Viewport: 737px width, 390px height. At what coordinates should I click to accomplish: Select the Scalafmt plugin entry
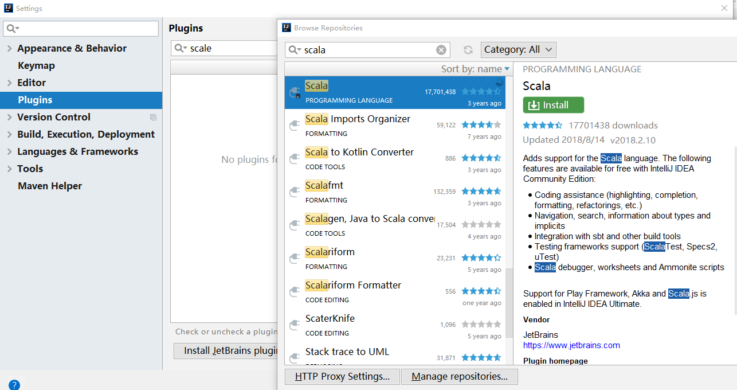(x=395, y=192)
